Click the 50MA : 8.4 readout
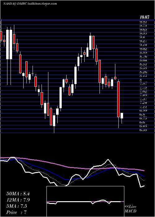155x217 pixels. click(18, 194)
